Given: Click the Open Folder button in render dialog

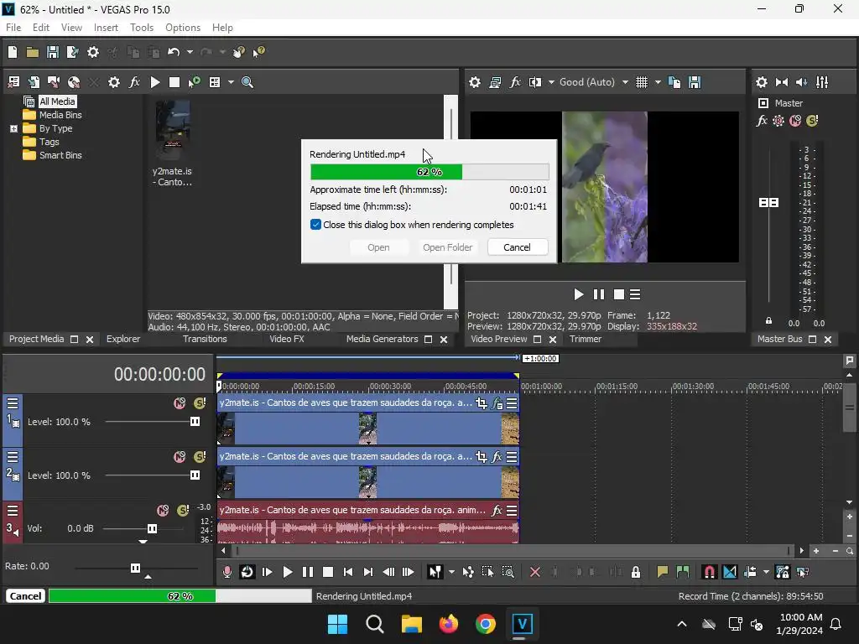Looking at the screenshot, I should click(447, 247).
